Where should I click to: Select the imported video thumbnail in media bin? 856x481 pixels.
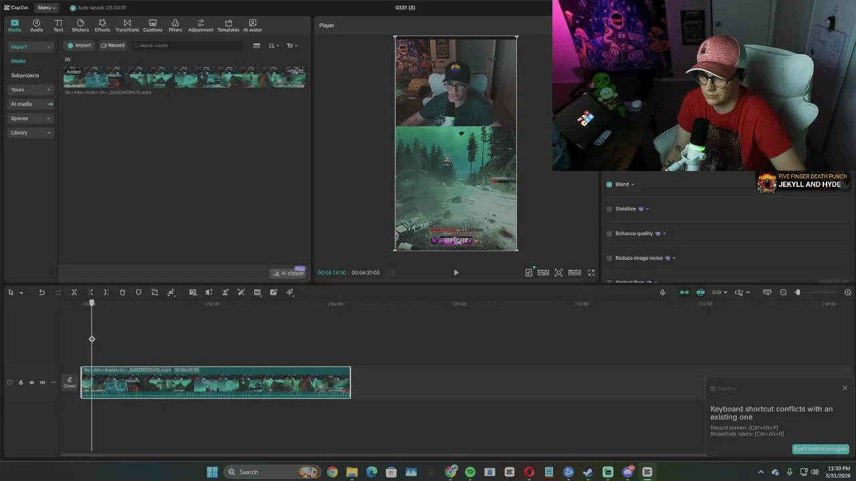point(185,77)
